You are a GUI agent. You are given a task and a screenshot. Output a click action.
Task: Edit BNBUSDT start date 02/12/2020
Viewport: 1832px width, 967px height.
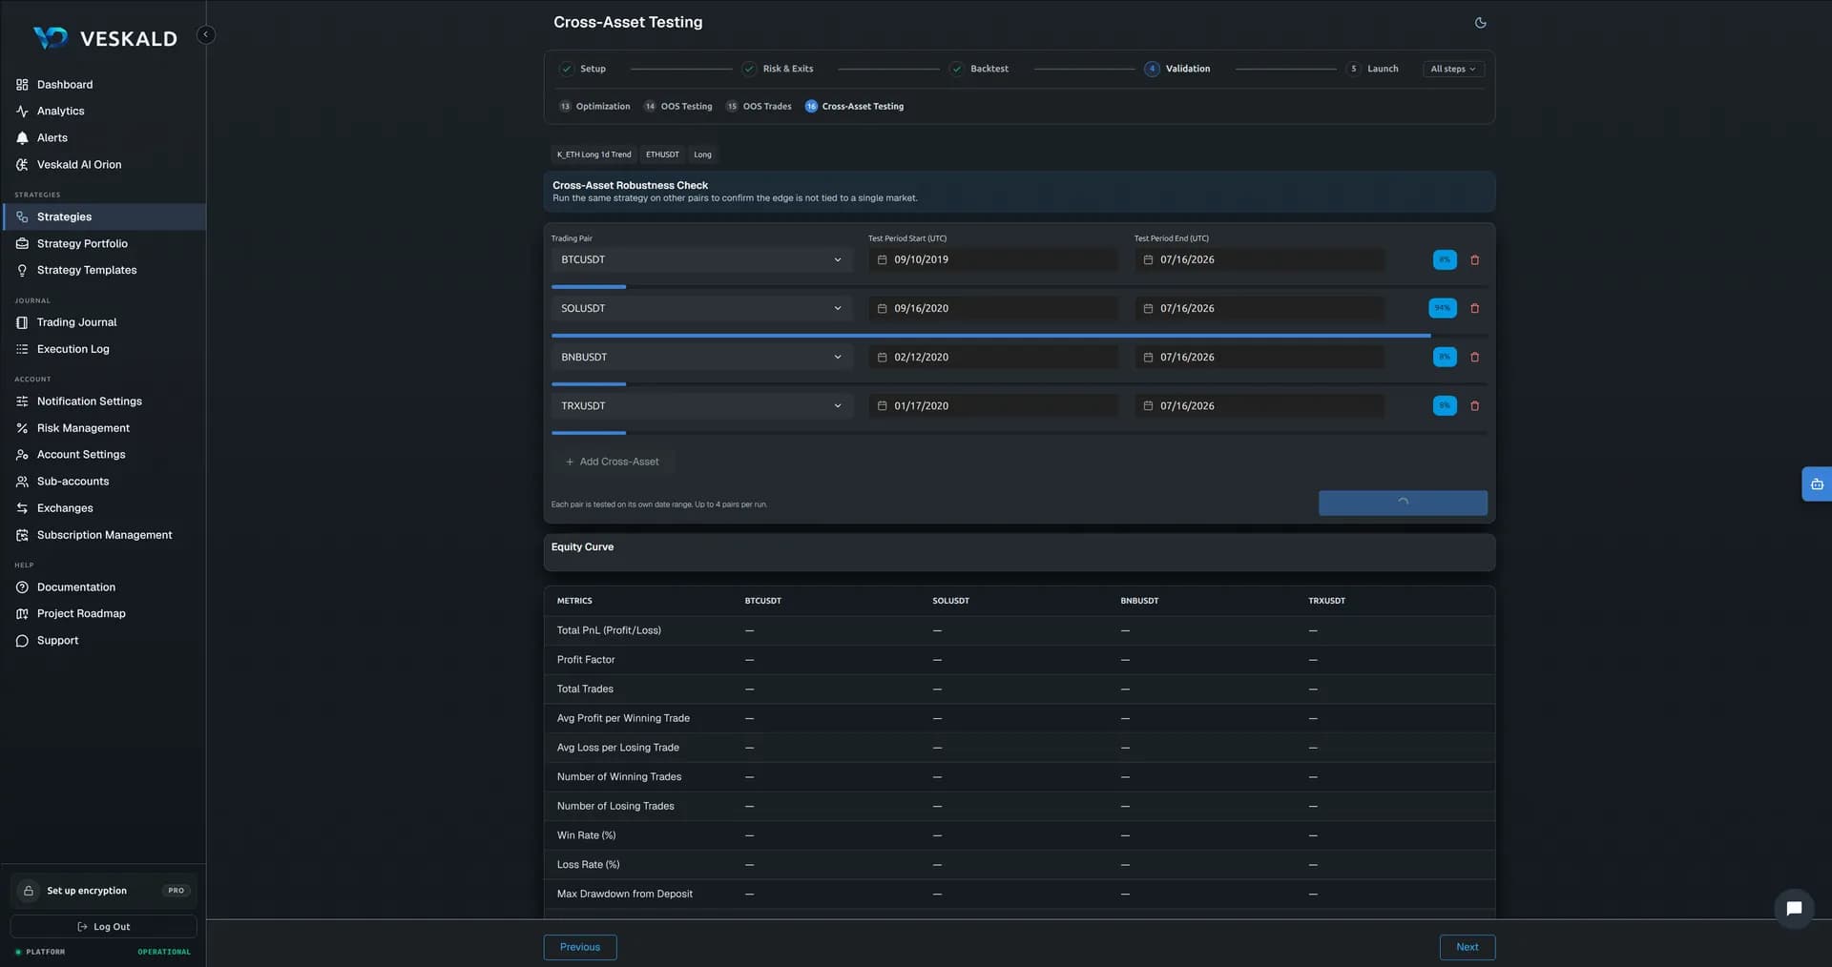(x=992, y=357)
